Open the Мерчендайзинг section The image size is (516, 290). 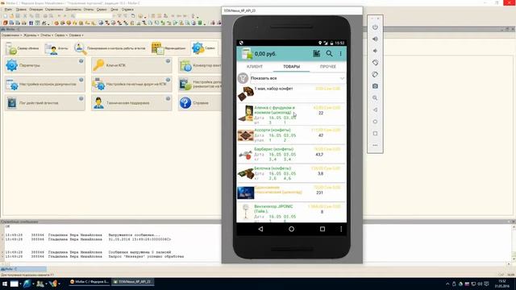pyautogui.click(x=169, y=48)
